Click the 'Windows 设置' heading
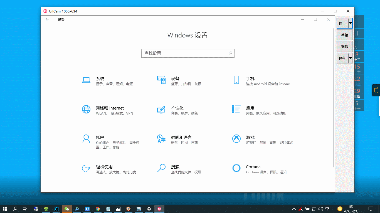The height and width of the screenshot is (213, 380). click(x=188, y=35)
